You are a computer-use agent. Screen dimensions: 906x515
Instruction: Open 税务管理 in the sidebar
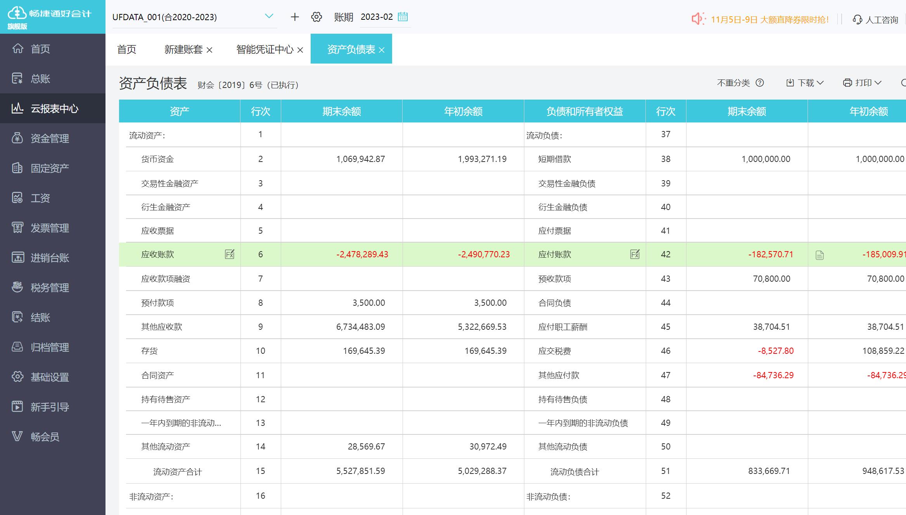(50, 288)
